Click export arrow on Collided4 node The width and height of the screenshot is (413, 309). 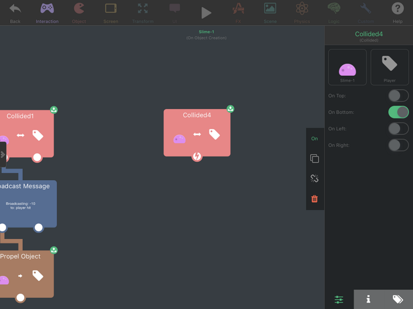(230, 109)
